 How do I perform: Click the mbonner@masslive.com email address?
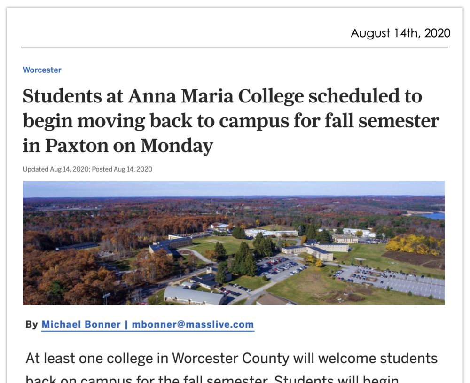(x=193, y=324)
